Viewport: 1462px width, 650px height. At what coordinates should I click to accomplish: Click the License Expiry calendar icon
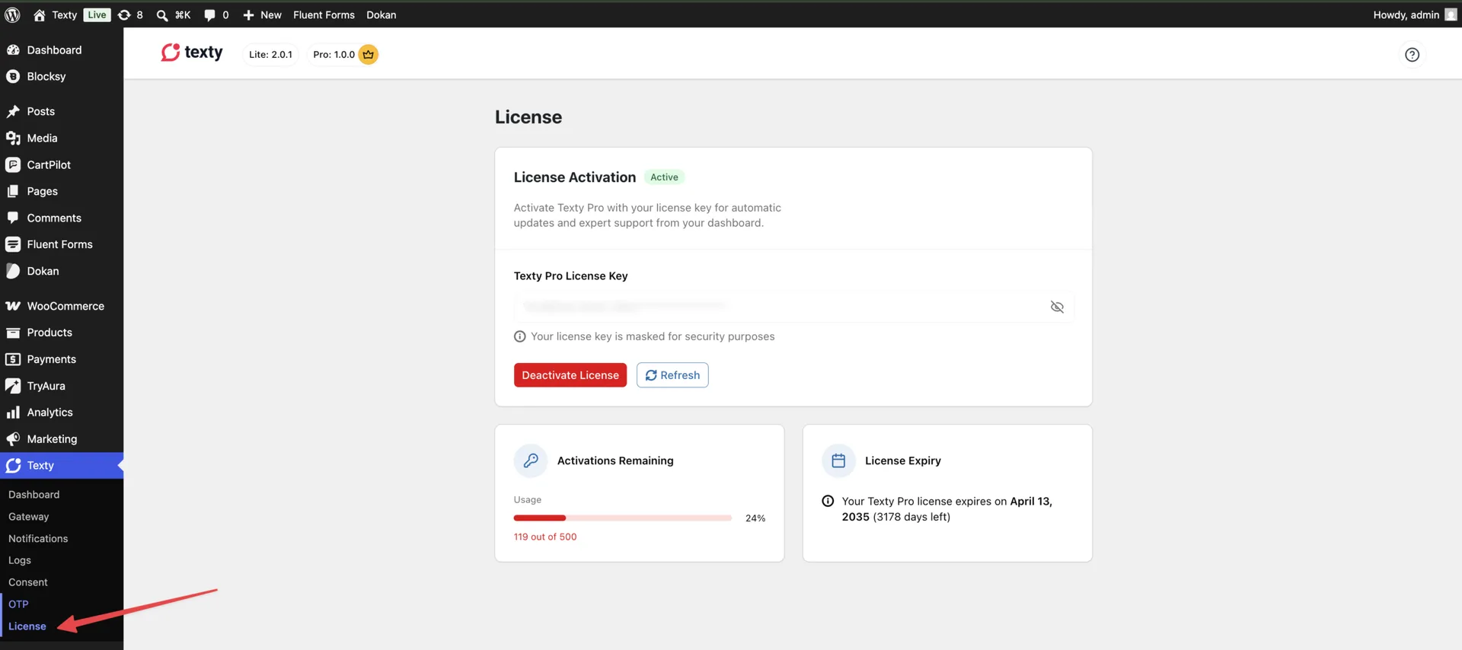click(x=838, y=460)
